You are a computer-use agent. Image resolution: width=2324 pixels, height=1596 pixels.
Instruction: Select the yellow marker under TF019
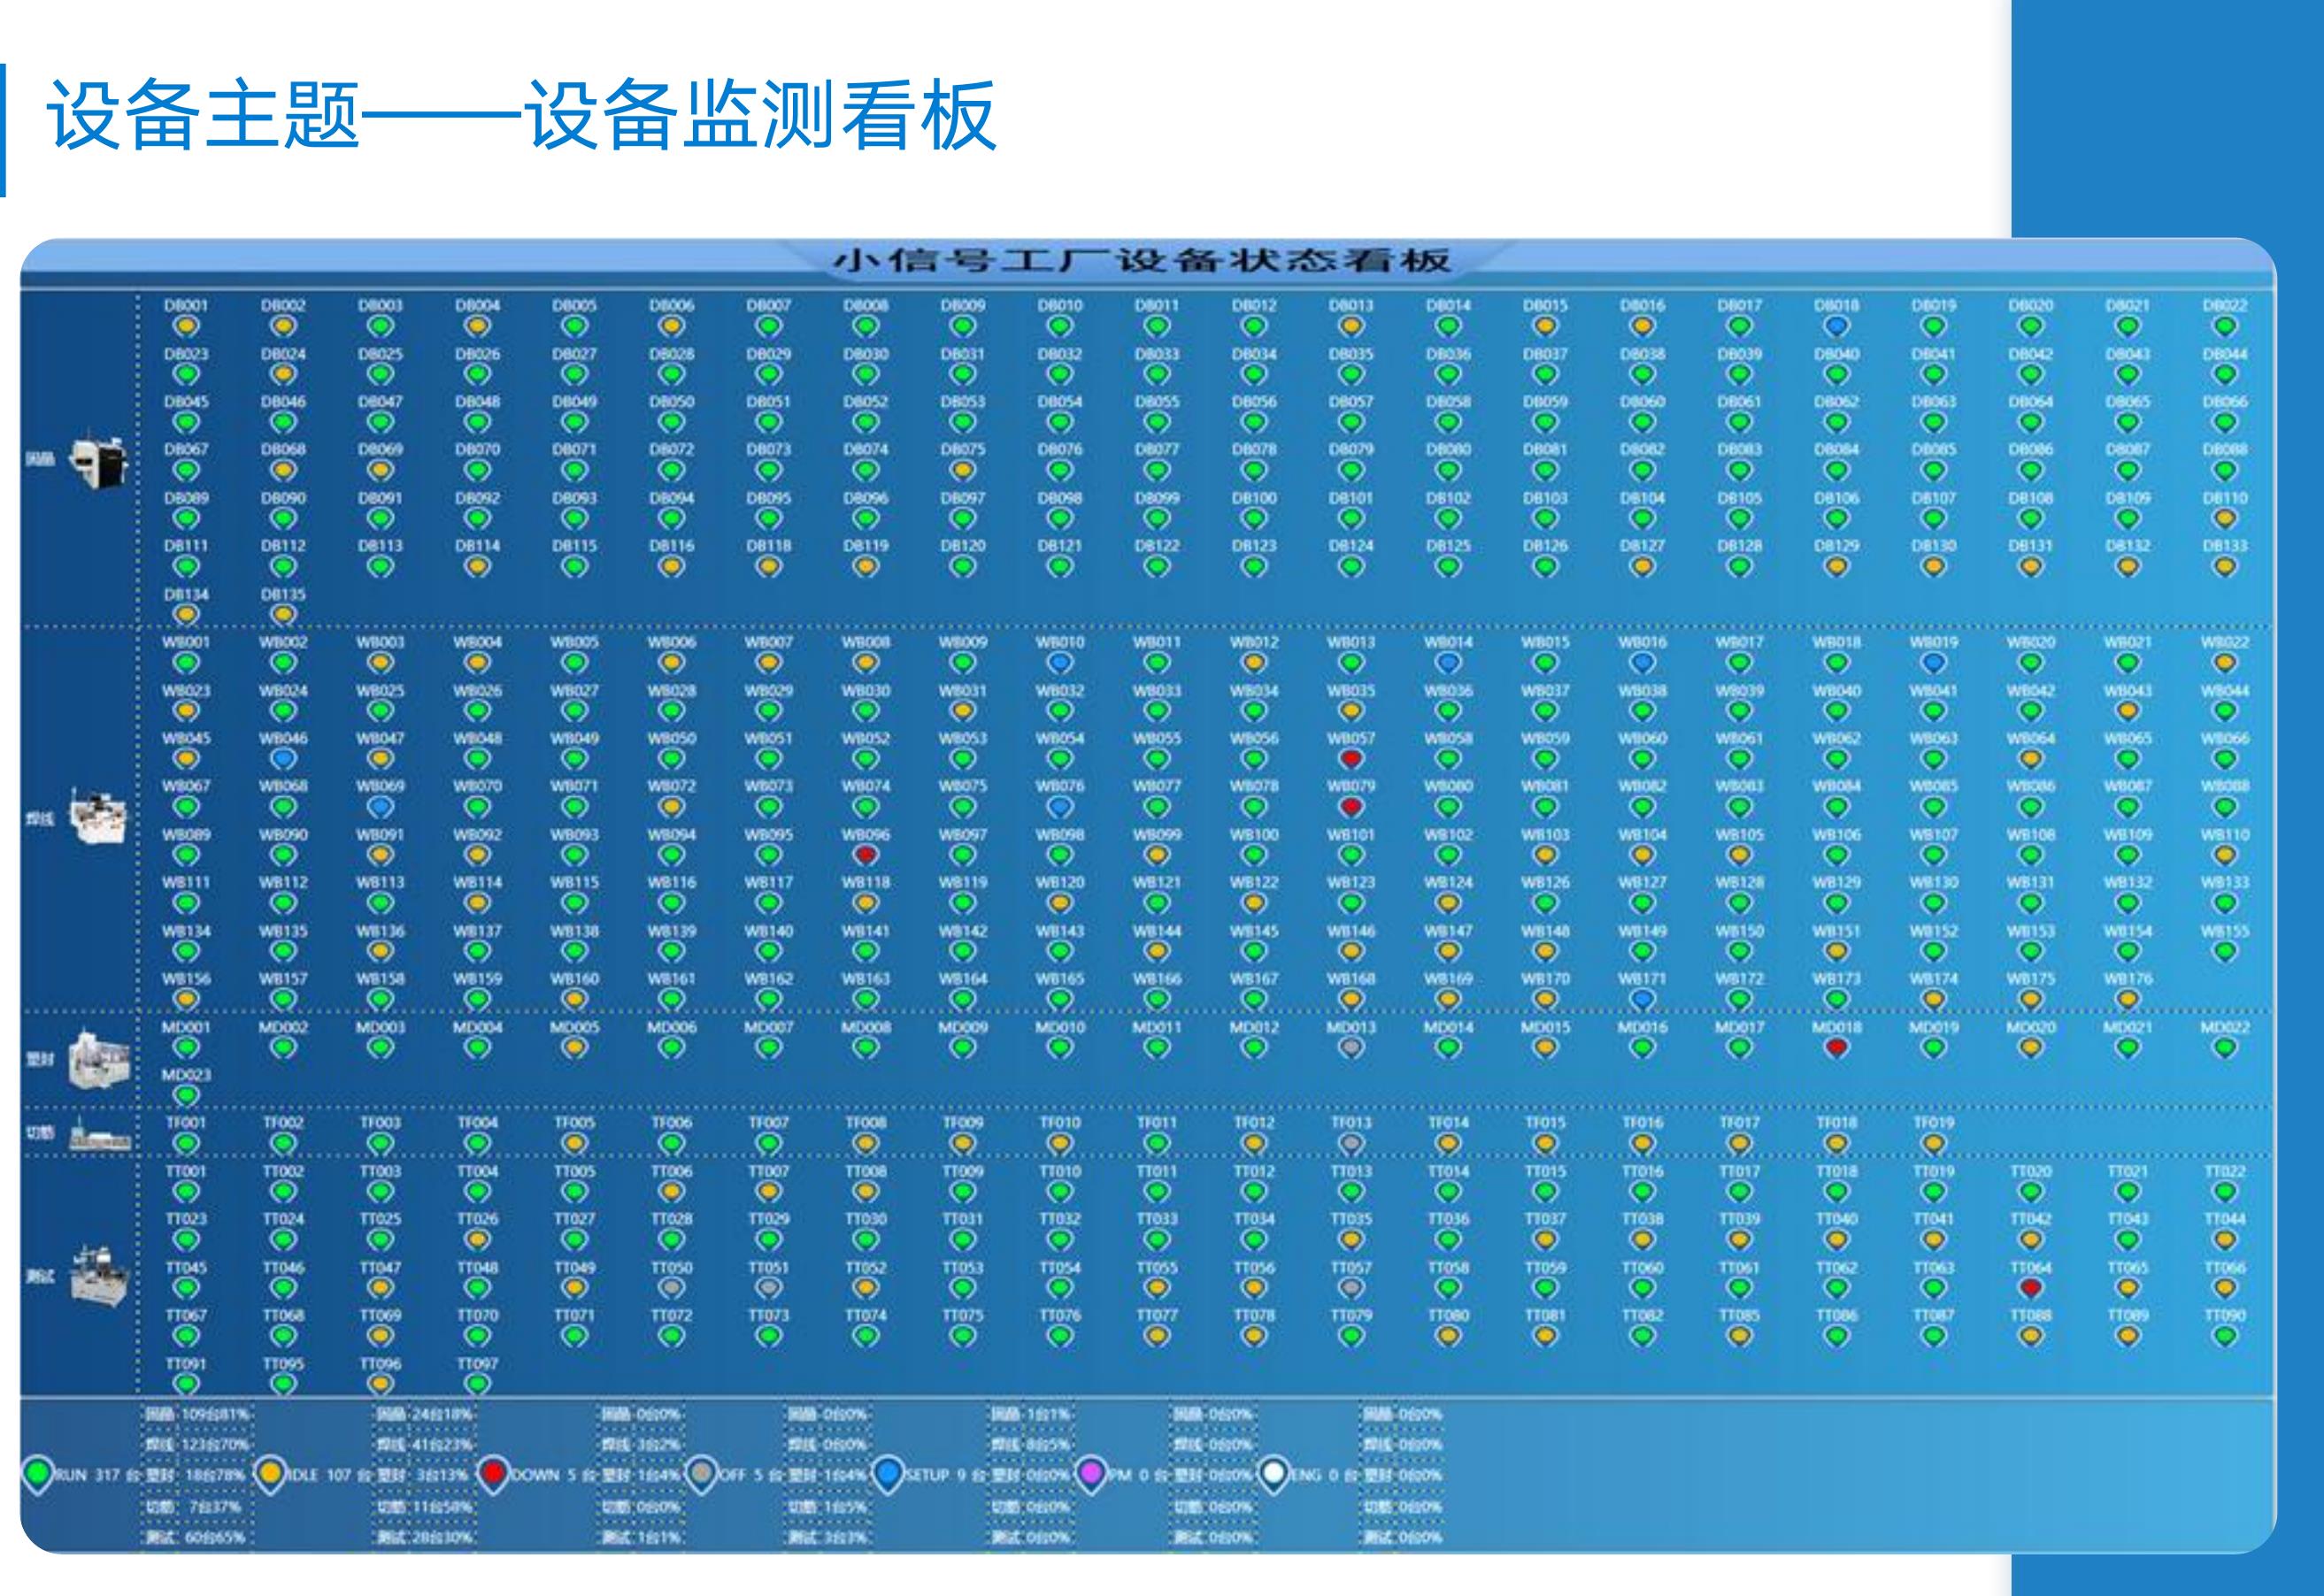(1933, 1143)
